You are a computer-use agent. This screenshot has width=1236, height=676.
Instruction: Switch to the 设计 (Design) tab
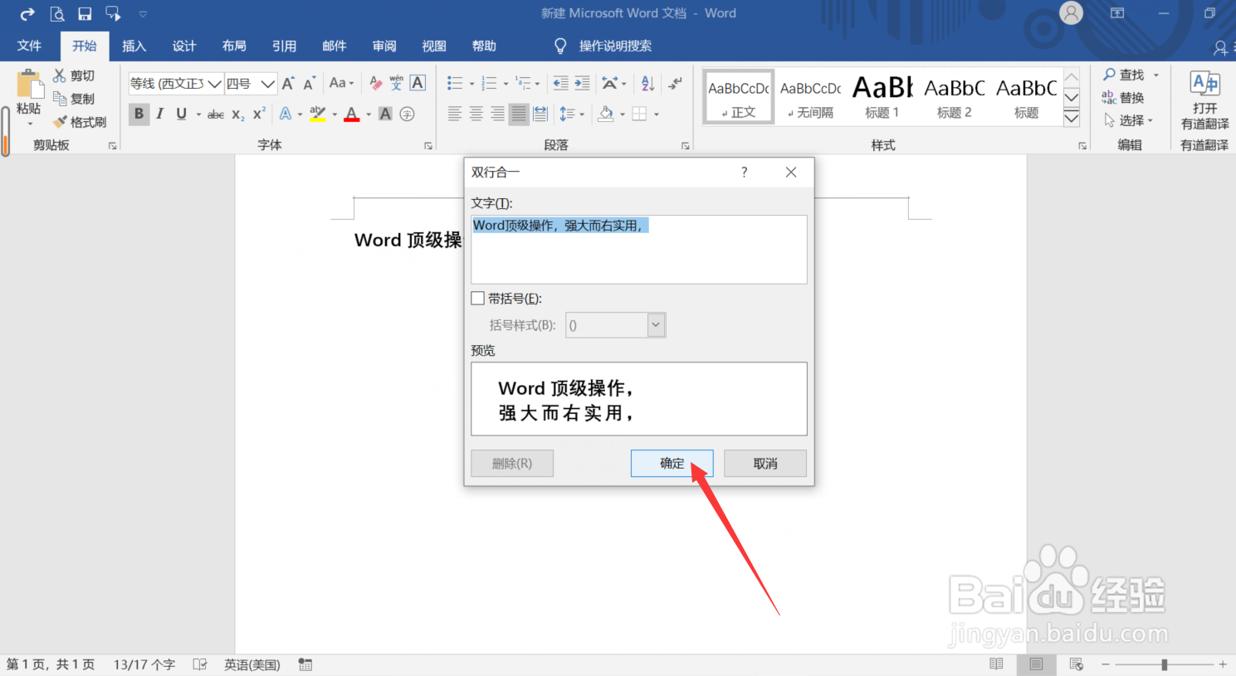pyautogui.click(x=184, y=46)
